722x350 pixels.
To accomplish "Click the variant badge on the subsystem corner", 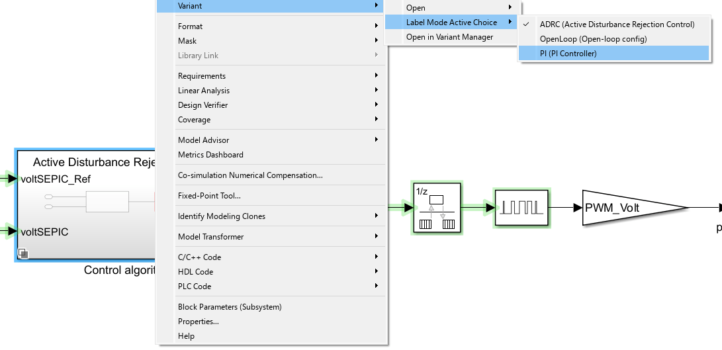I will [22, 253].
